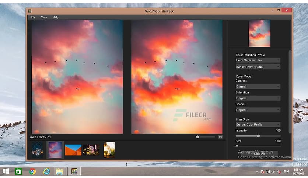This screenshot has height=178, width=308.
Task: Click the original image on the left
Action: 77,77
